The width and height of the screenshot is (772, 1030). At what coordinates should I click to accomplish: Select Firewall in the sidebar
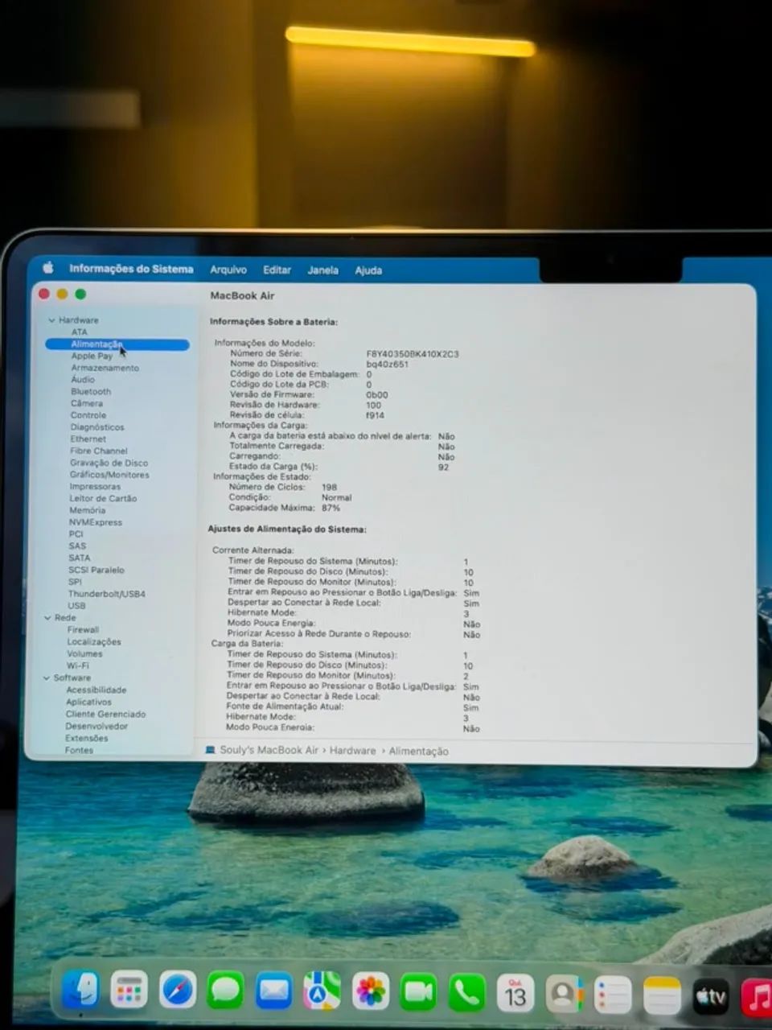point(83,630)
